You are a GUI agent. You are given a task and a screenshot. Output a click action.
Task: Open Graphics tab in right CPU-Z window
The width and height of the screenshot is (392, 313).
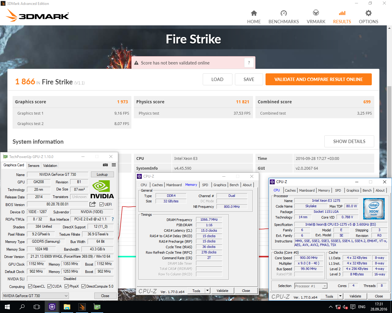(x=352, y=190)
